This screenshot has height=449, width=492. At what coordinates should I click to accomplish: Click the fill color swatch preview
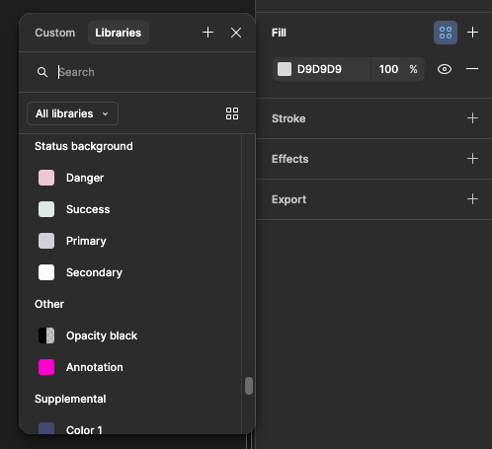(x=285, y=69)
